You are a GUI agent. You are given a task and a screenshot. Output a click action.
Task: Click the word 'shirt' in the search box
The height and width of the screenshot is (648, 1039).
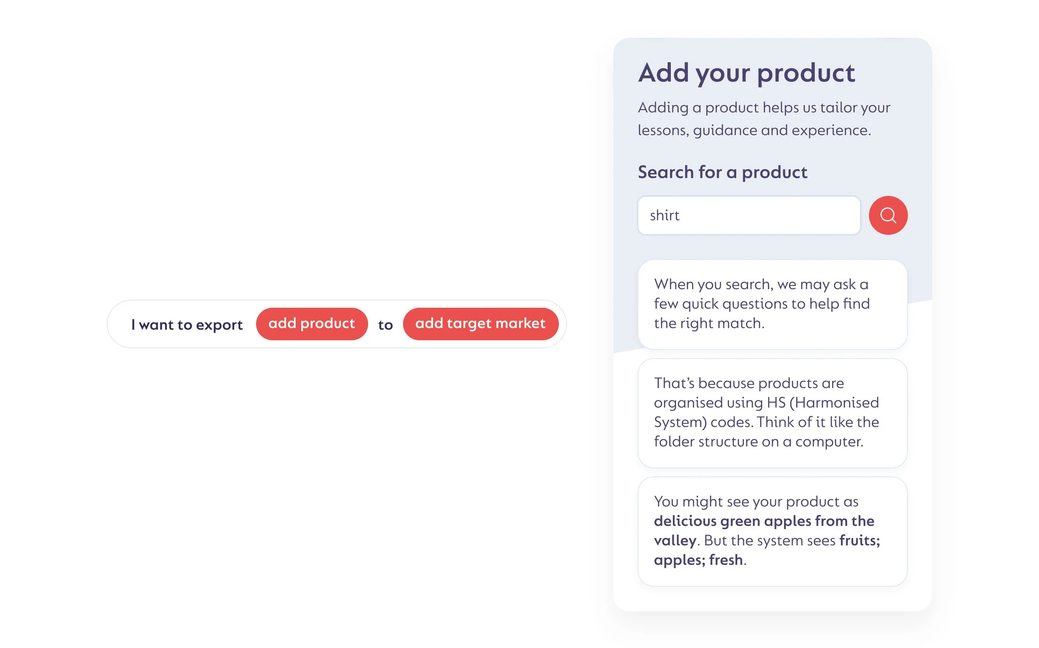(664, 215)
